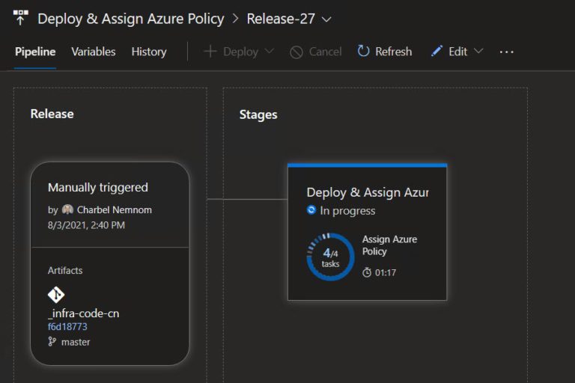Click the 01:17 elapsed time
This screenshot has height=383, width=575.
click(x=386, y=273)
